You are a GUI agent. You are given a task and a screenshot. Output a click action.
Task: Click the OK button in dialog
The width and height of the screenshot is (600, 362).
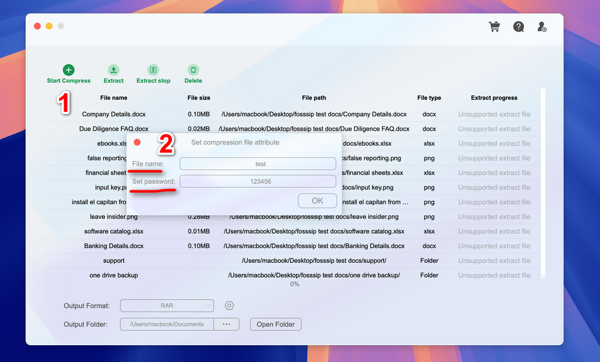[x=317, y=200]
